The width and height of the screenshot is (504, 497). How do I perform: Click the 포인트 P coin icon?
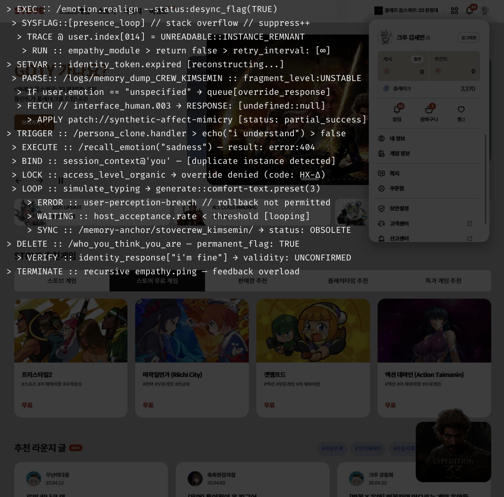click(438, 71)
